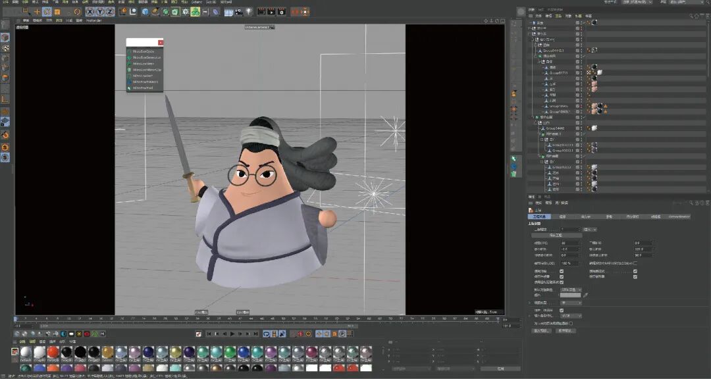
Task: Lock the Attributes panel with lock icon
Action: [x=697, y=203]
